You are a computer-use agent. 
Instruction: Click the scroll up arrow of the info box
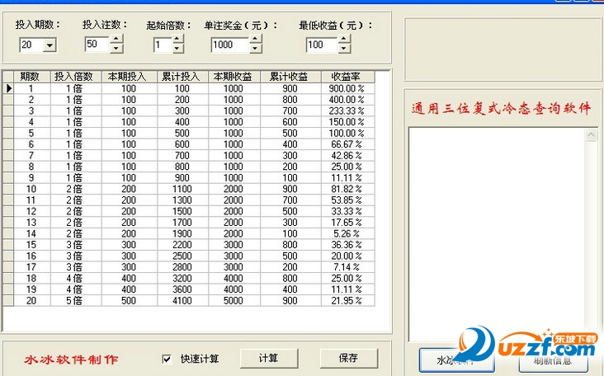point(591,134)
